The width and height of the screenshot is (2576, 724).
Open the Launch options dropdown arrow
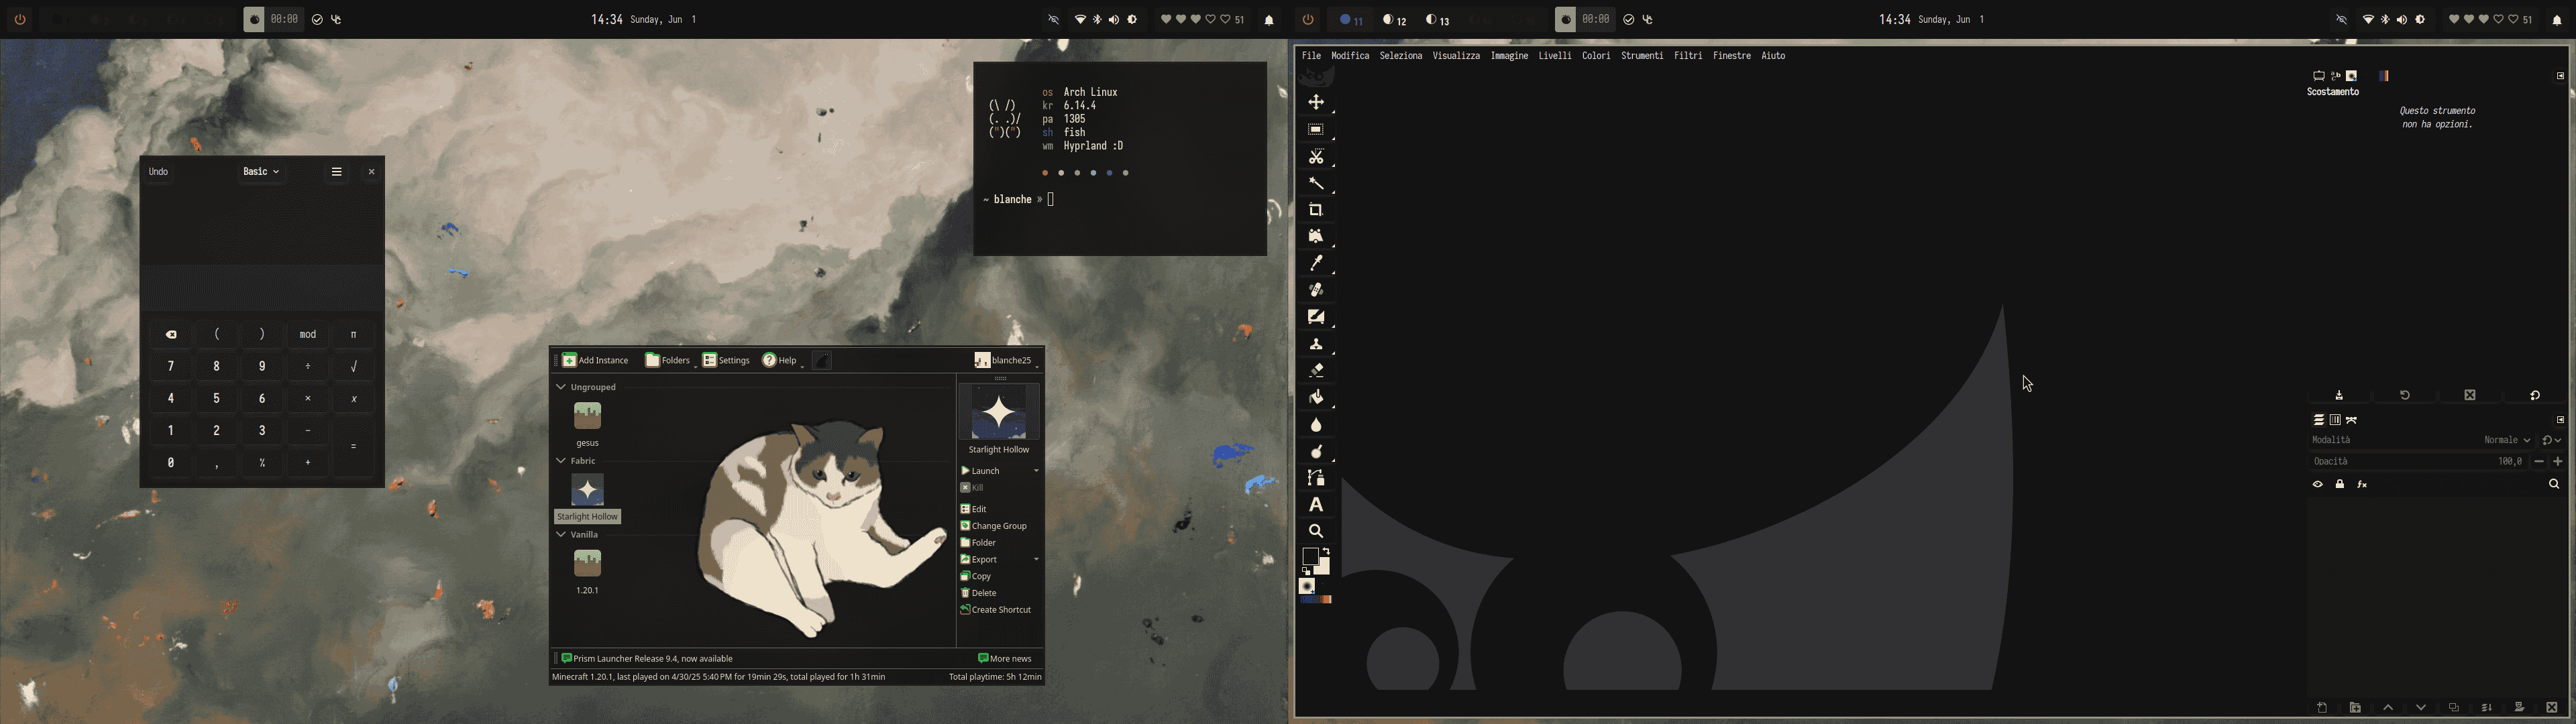tap(1036, 471)
